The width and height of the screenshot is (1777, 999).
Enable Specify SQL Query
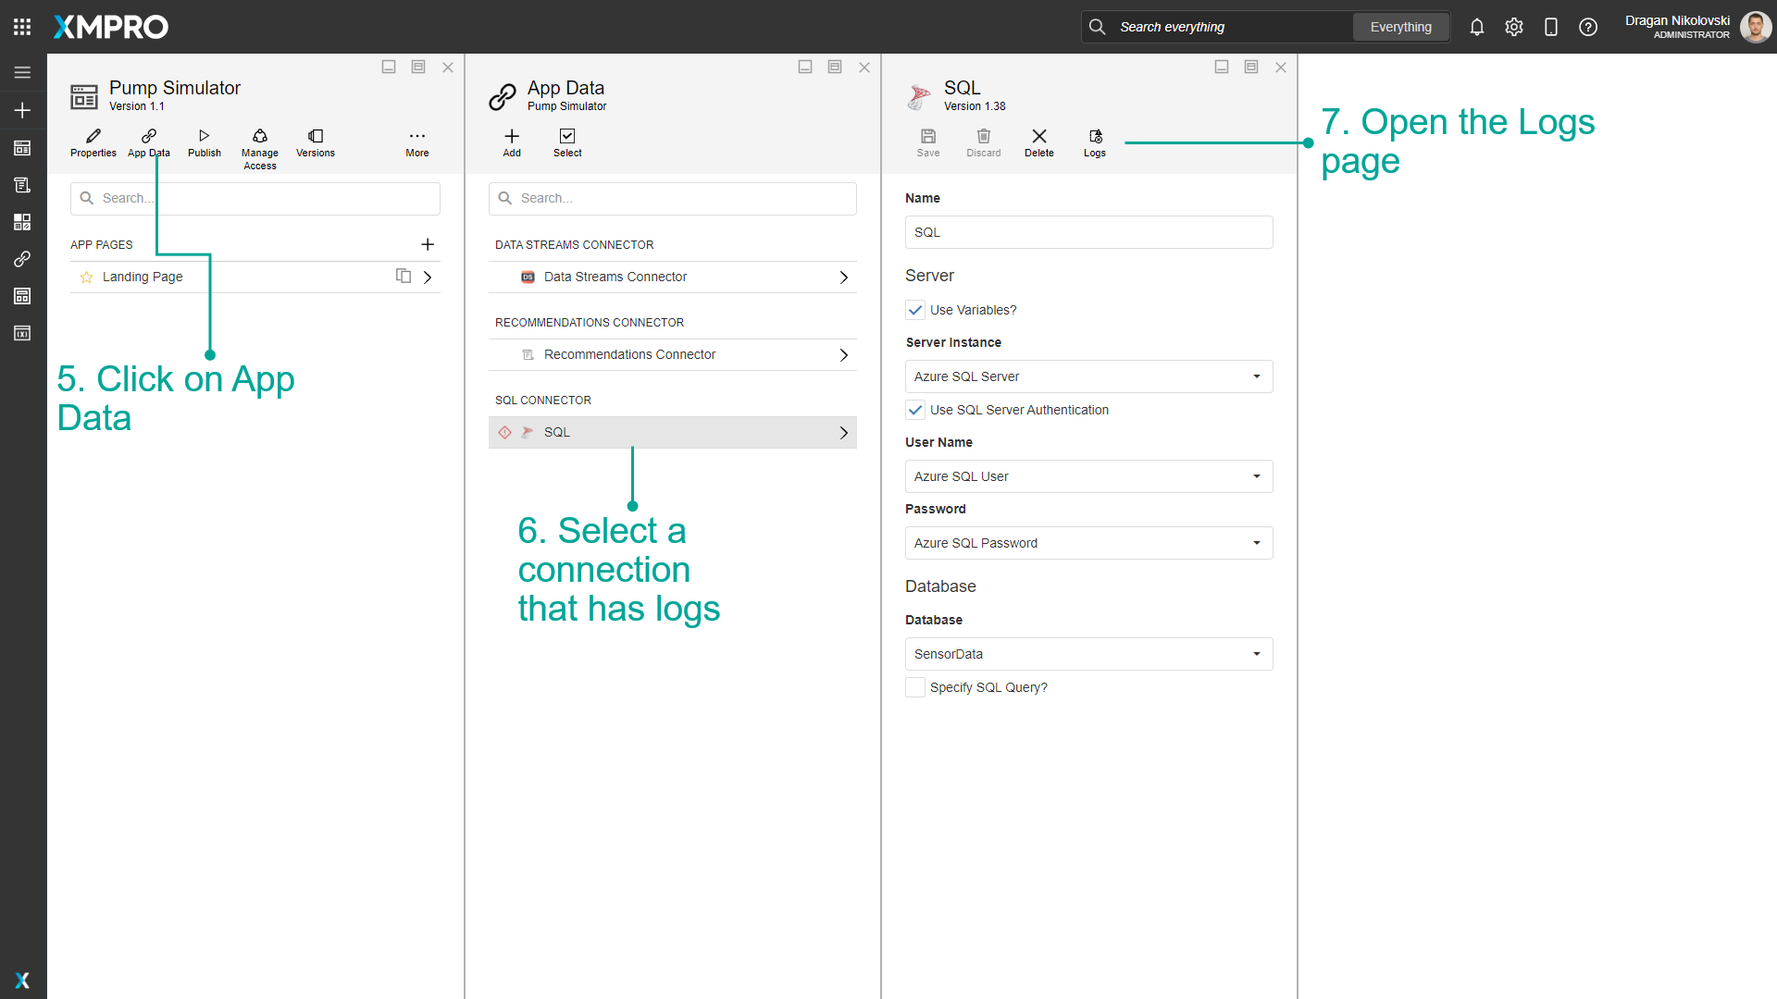(915, 687)
